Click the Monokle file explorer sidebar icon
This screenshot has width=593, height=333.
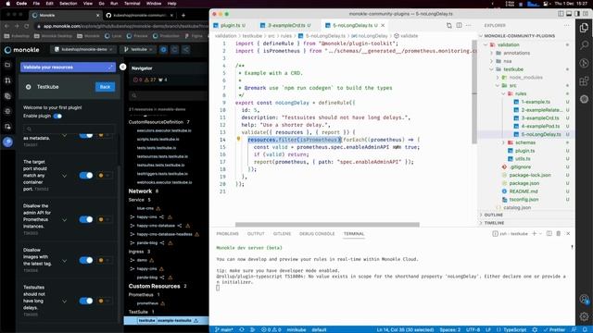7,65
